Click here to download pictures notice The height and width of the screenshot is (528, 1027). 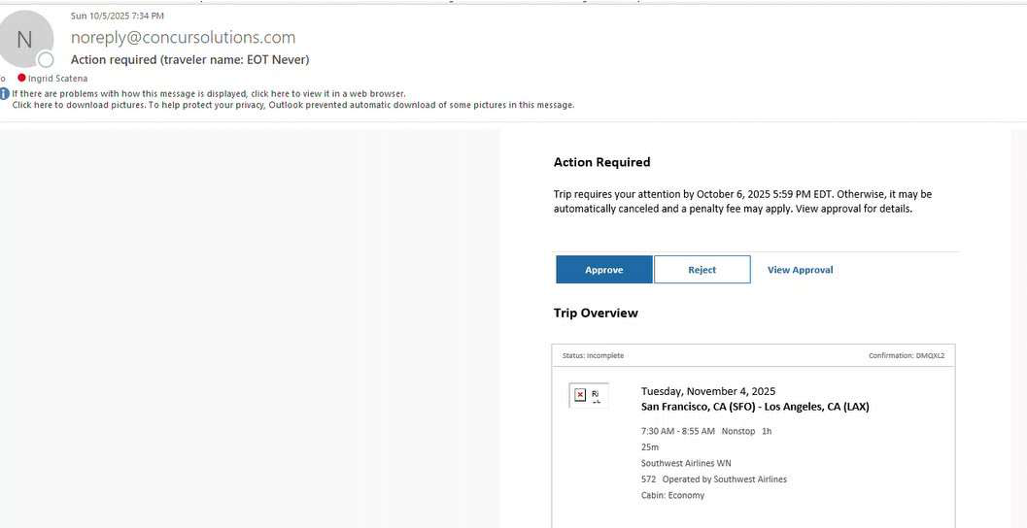(292, 105)
